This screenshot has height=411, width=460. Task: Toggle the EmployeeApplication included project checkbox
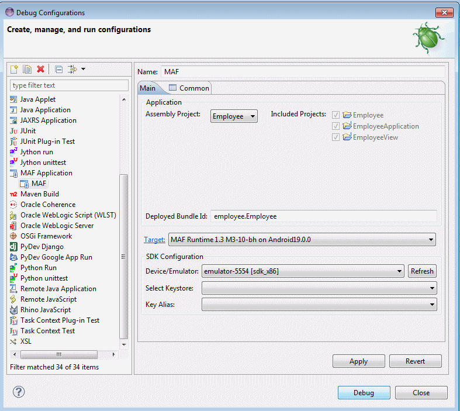click(336, 126)
